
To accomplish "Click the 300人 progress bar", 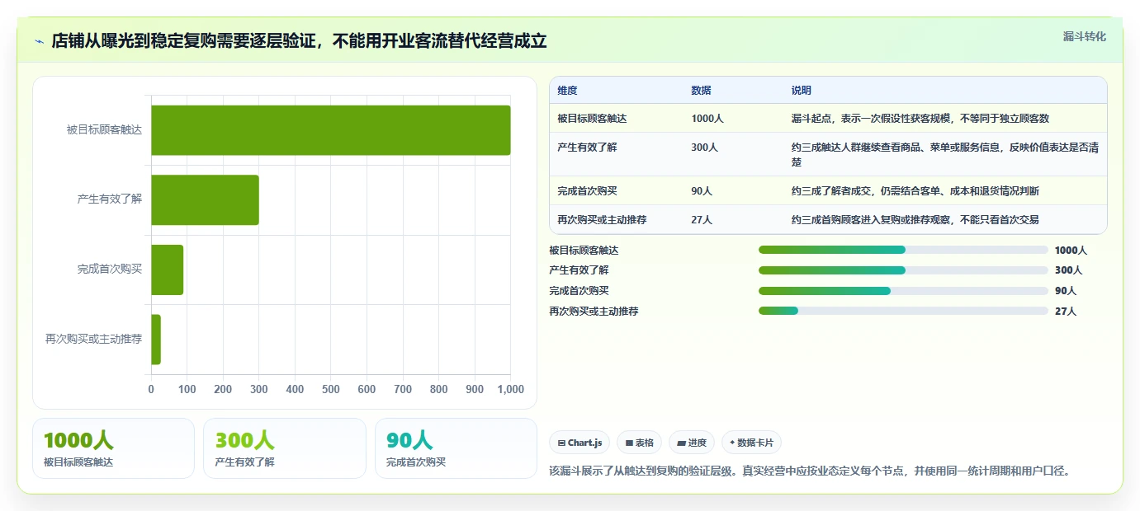I will [903, 270].
